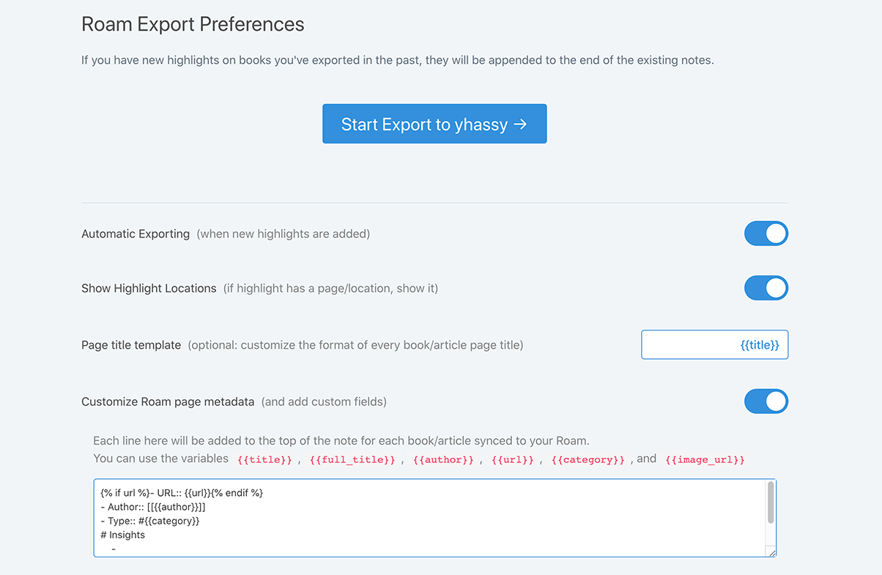Click the {{url}} variable tag

[x=512, y=460]
